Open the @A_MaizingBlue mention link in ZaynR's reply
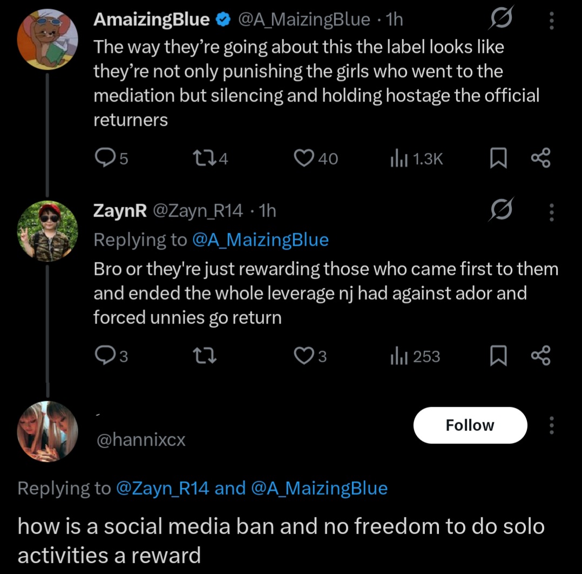Screen dimensions: 582x574 260,240
